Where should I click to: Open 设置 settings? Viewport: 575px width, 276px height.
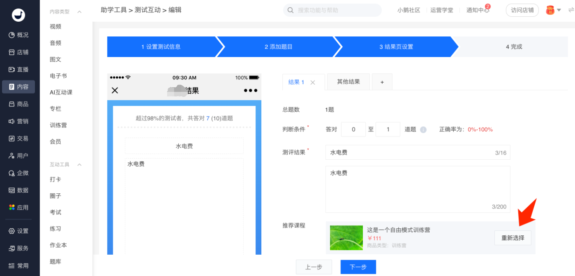click(19, 231)
